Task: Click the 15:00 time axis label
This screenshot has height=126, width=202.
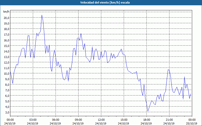Action: 124,120
